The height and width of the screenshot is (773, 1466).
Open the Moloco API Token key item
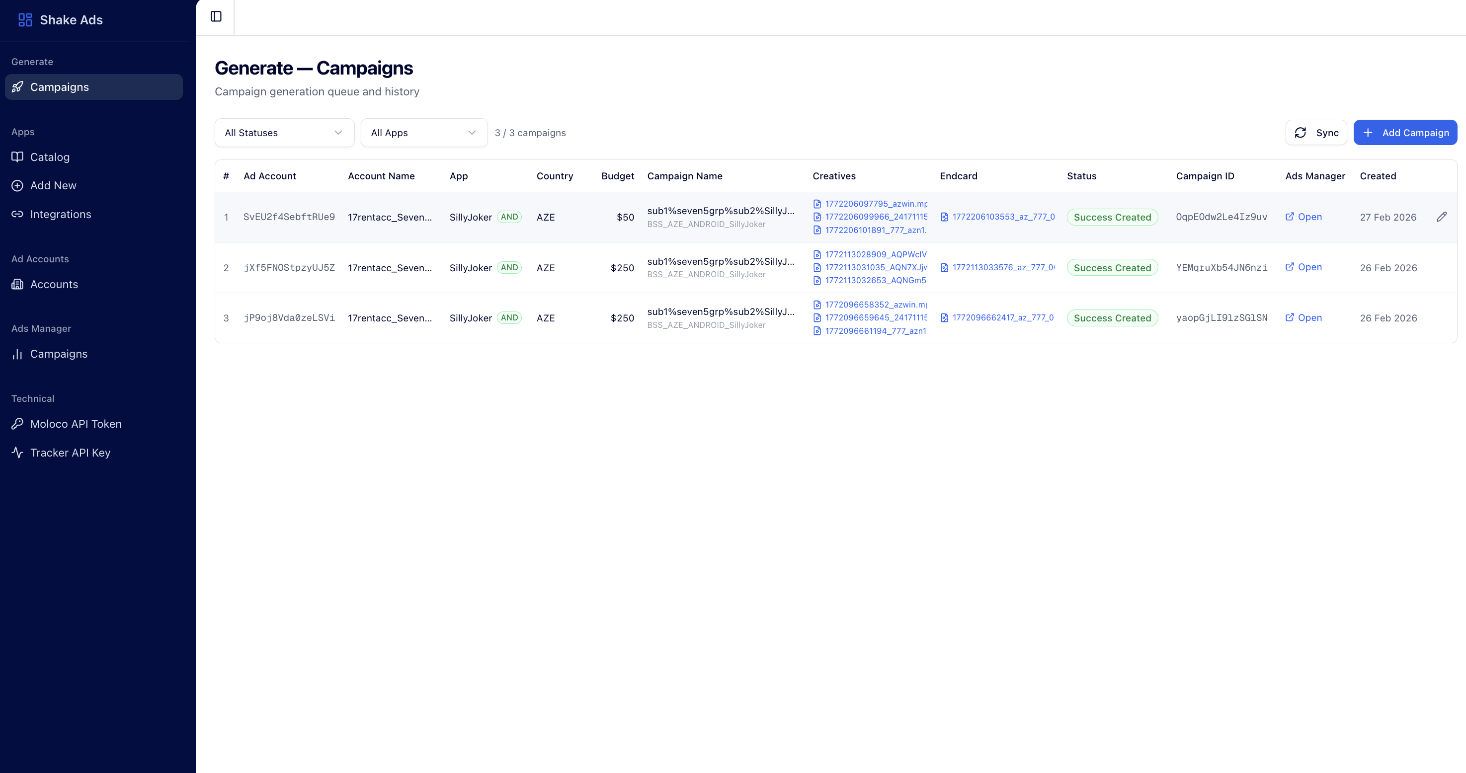[75, 424]
